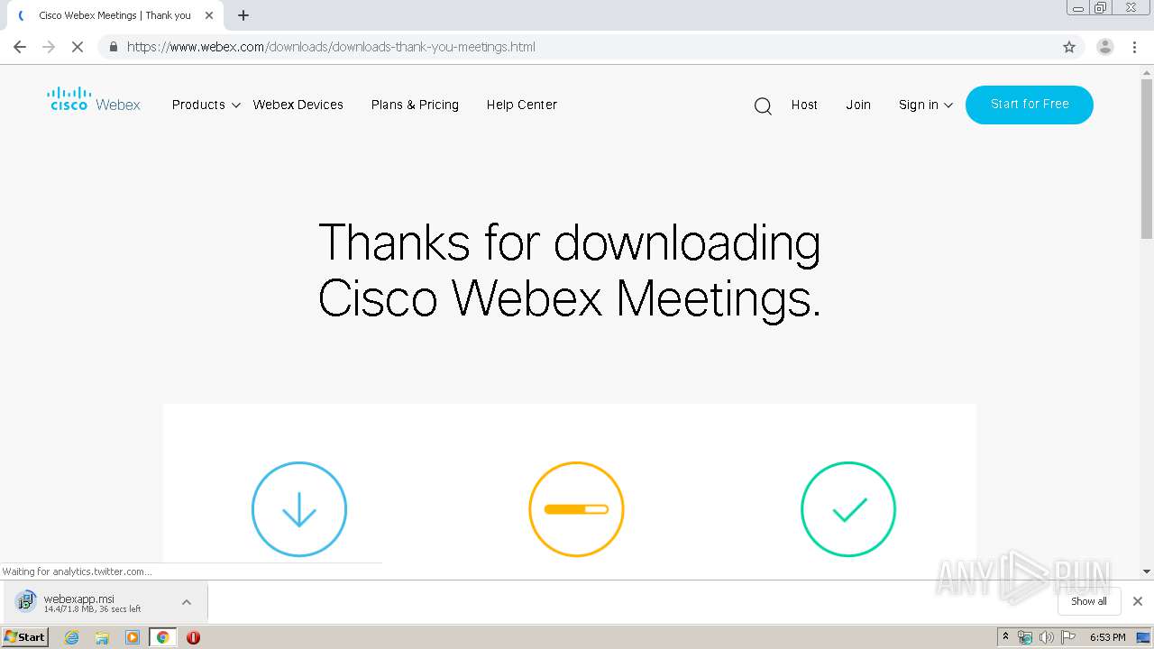Expand the Products menu
The height and width of the screenshot is (649, 1154).
(206, 105)
